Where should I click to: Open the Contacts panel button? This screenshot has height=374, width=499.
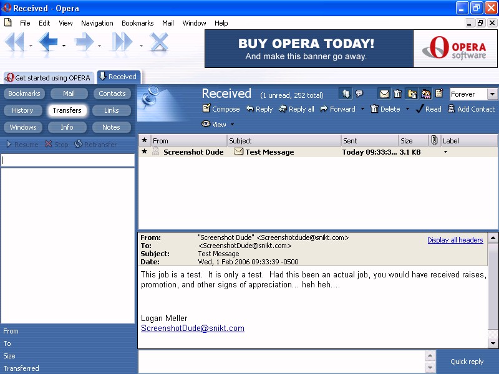[112, 93]
